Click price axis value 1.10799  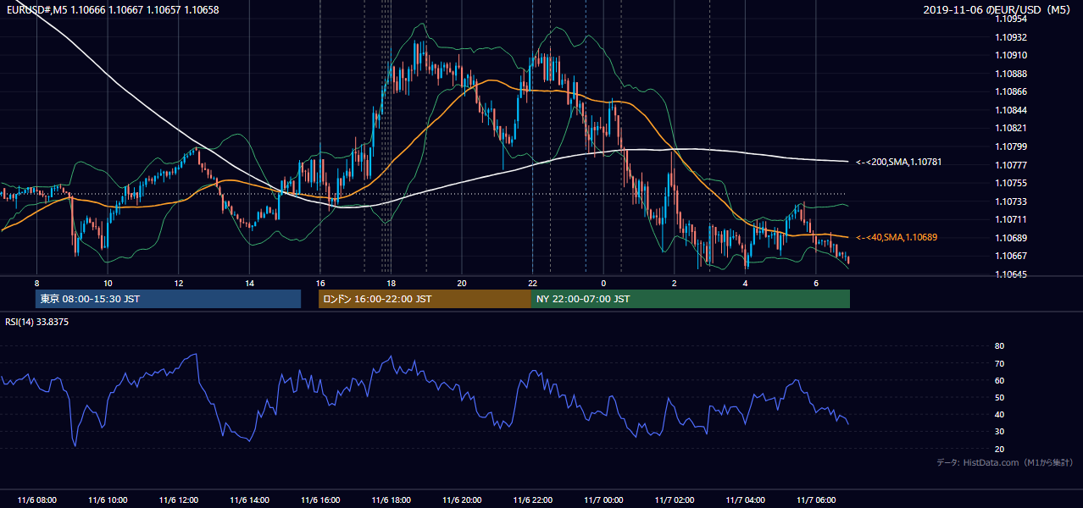point(1010,146)
